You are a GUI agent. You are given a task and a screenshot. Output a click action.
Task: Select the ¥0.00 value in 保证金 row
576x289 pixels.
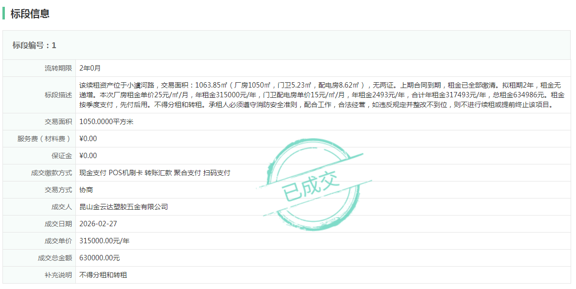coord(88,156)
